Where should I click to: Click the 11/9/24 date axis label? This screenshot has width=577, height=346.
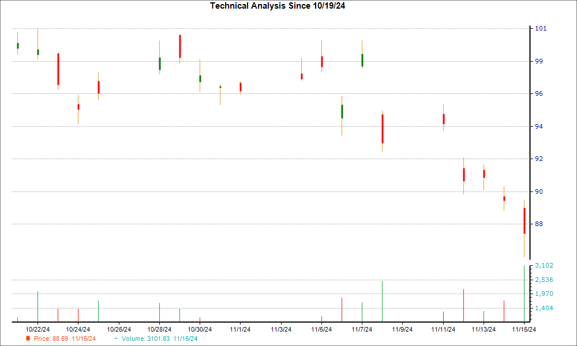pos(403,329)
